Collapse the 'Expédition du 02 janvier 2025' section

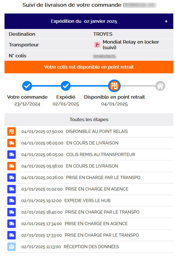pyautogui.click(x=166, y=21)
